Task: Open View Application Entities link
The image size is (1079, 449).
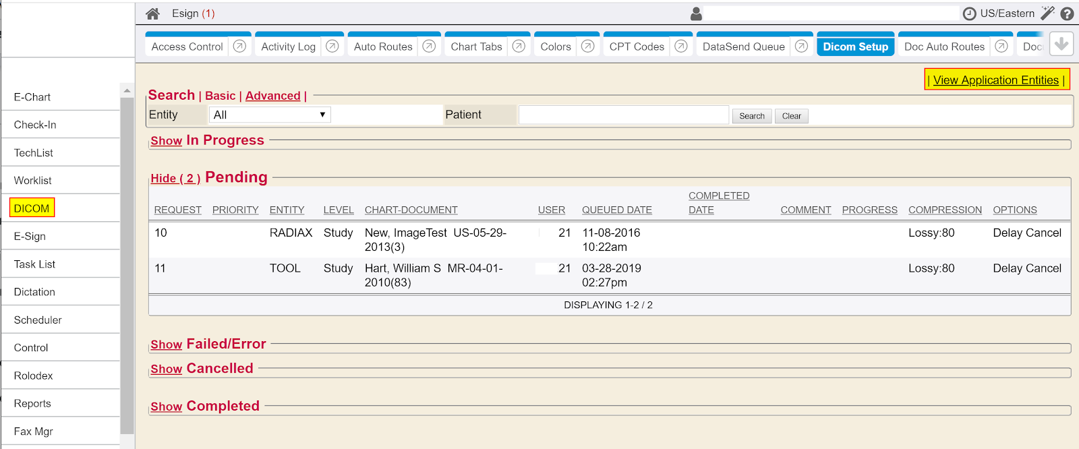Action: pos(995,80)
